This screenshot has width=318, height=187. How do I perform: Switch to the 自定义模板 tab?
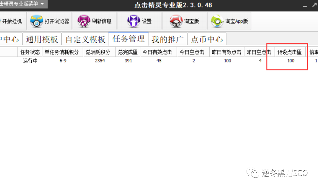click(86, 39)
